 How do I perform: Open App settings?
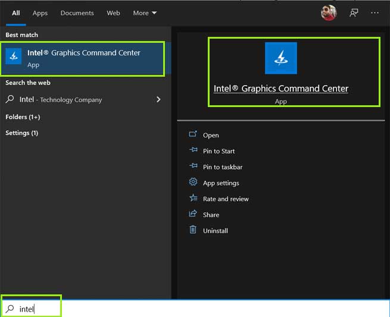(x=221, y=183)
